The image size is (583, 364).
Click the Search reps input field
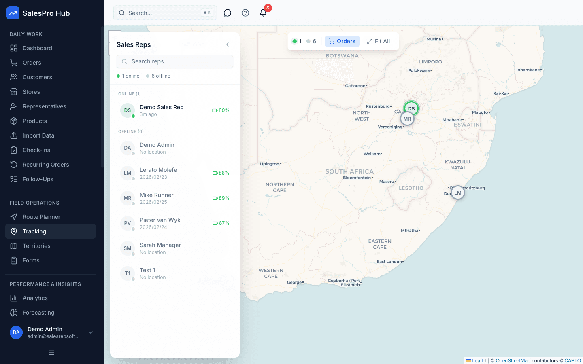[175, 61]
